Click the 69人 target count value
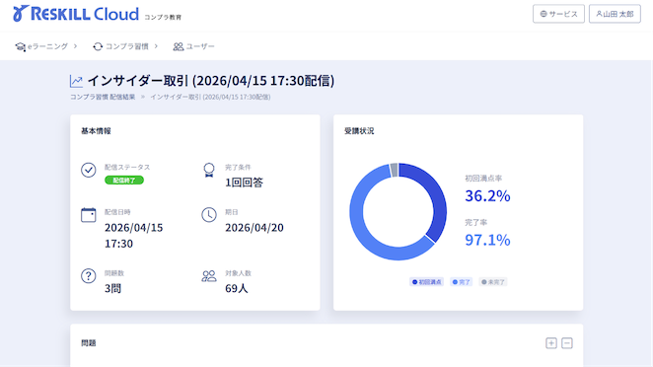Viewport: 653px width, 367px height. 237,288
